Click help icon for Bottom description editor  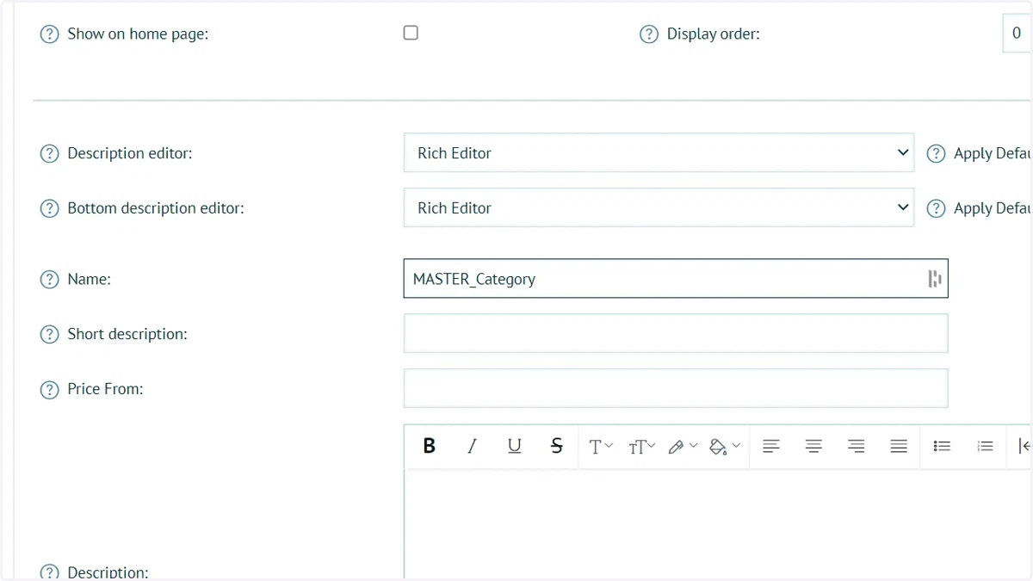coord(49,208)
